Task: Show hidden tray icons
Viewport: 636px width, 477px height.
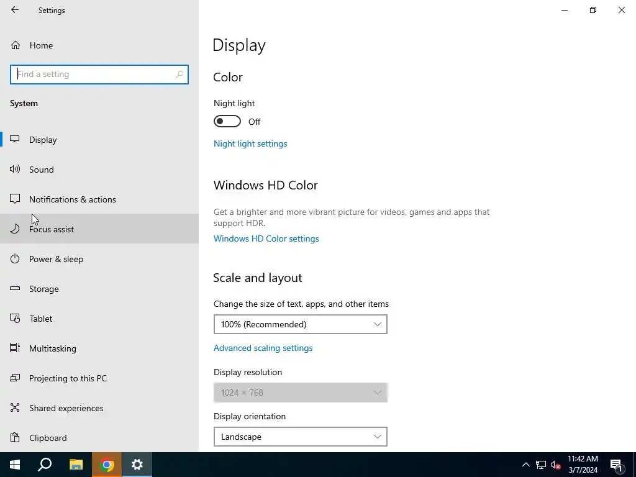Action: tap(525, 465)
